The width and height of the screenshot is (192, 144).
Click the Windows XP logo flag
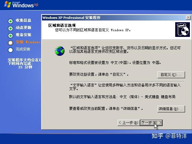tap(7, 4)
